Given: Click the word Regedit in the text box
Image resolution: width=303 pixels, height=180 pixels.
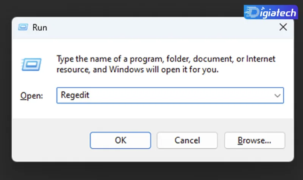Looking at the screenshot, I should tap(75, 95).
